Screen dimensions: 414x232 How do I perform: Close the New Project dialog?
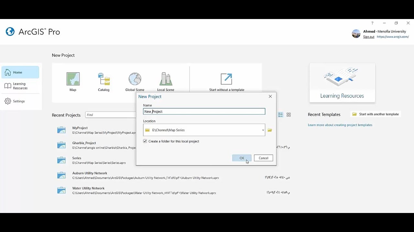(x=270, y=96)
